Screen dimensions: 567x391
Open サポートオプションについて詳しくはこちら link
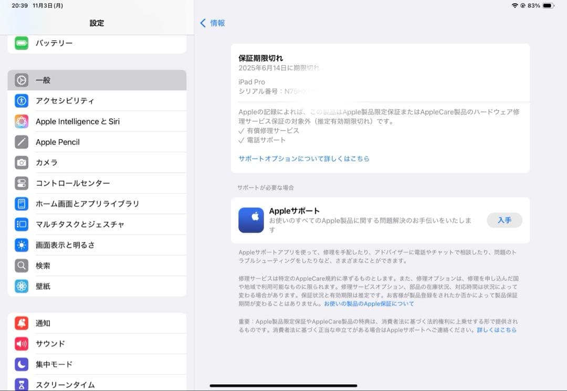303,158
